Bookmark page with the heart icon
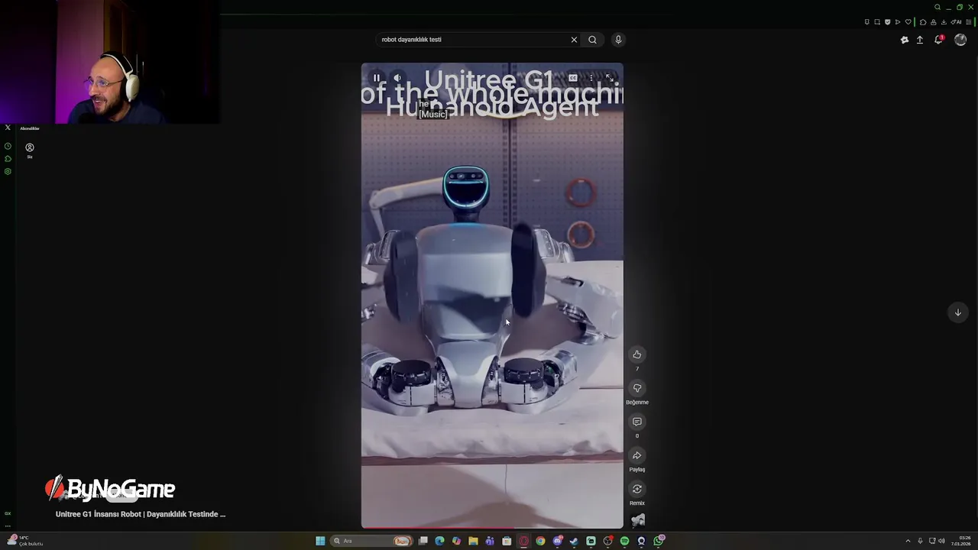 pyautogui.click(x=908, y=21)
